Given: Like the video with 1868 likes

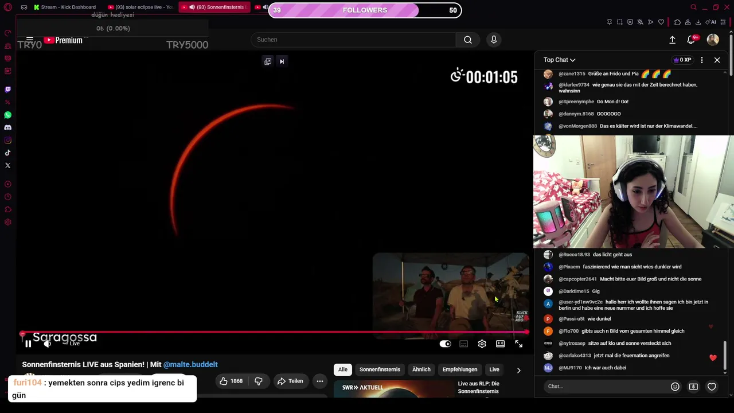Looking at the screenshot, I should point(231,381).
